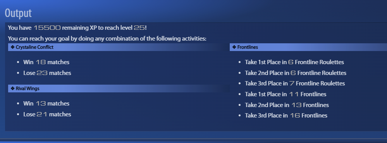Click the 15500 remaining XP value
The width and height of the screenshot is (387, 143).
click(47, 28)
